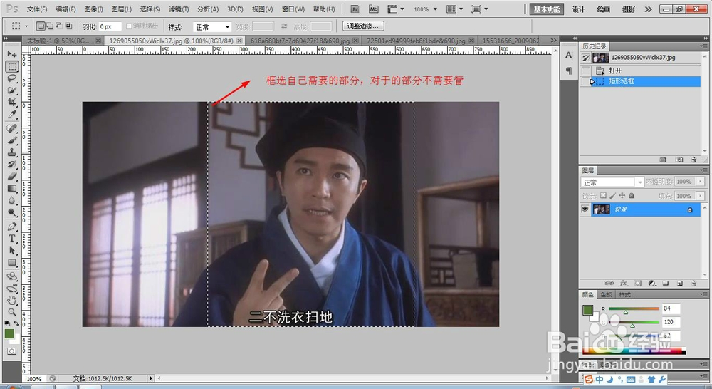Click the layer style fx icon
This screenshot has width=712, height=389.
[624, 283]
